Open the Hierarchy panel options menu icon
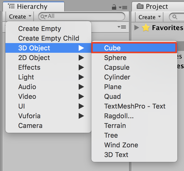 click(122, 7)
